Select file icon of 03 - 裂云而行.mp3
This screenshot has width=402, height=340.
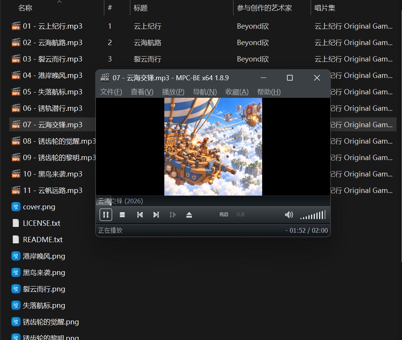[x=16, y=59]
